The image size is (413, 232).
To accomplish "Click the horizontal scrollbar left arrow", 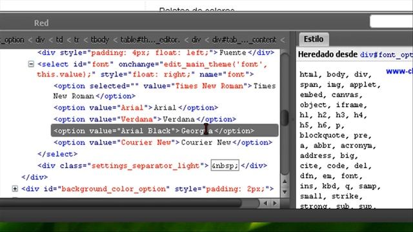I will click(265, 203).
